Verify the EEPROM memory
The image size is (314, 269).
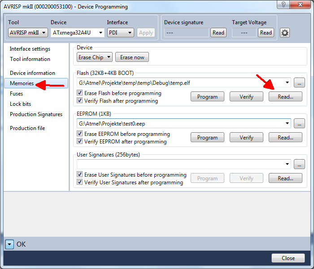[246, 138]
